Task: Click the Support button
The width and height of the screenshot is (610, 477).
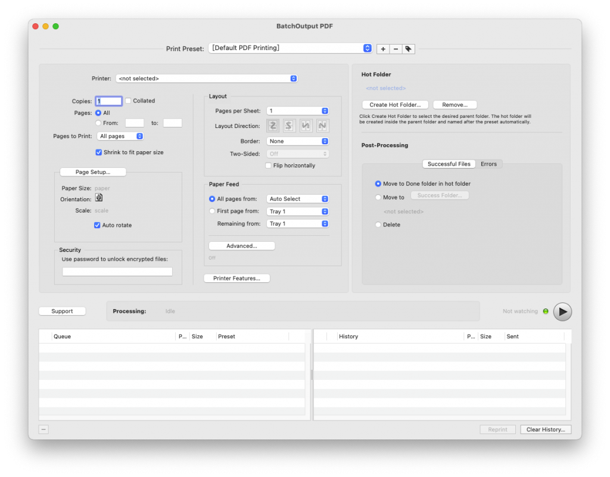Action: pos(62,311)
